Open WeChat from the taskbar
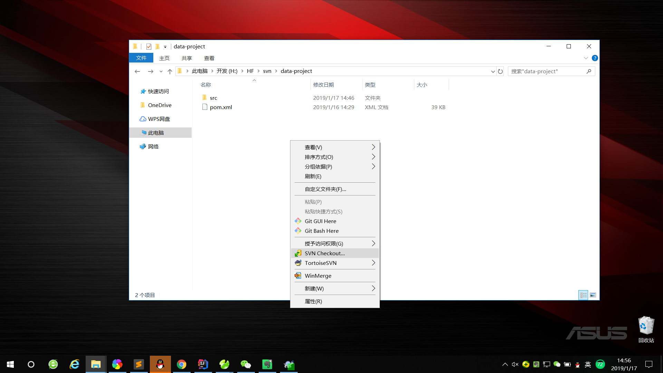 pyautogui.click(x=246, y=364)
